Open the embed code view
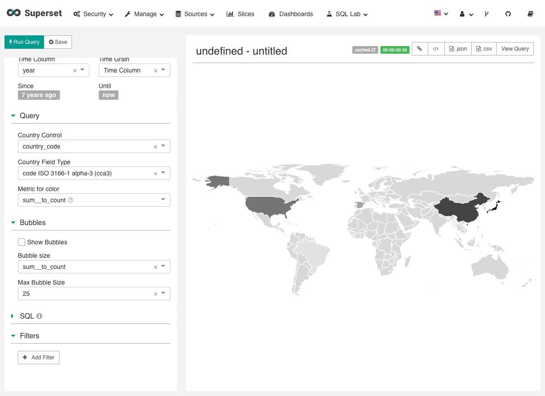The image size is (545, 396). click(436, 48)
